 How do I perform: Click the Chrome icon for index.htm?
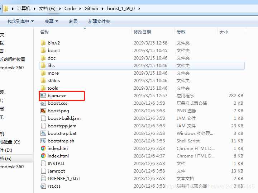(43, 149)
